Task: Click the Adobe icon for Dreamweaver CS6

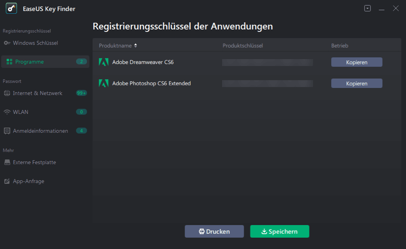Action: pos(104,62)
